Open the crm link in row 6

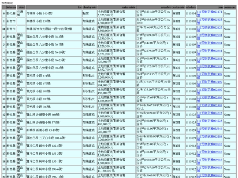pos(209,68)
